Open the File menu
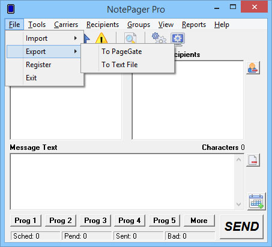Viewport: 272px width, 247px height. (x=14, y=25)
